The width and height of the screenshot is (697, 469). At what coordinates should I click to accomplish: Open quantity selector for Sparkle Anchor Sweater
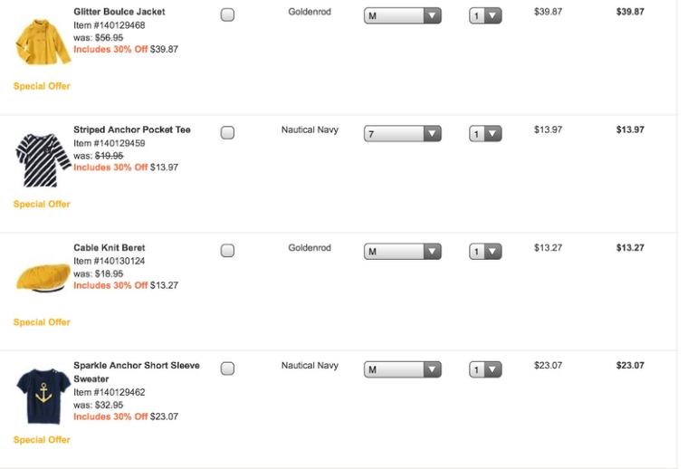click(485, 369)
